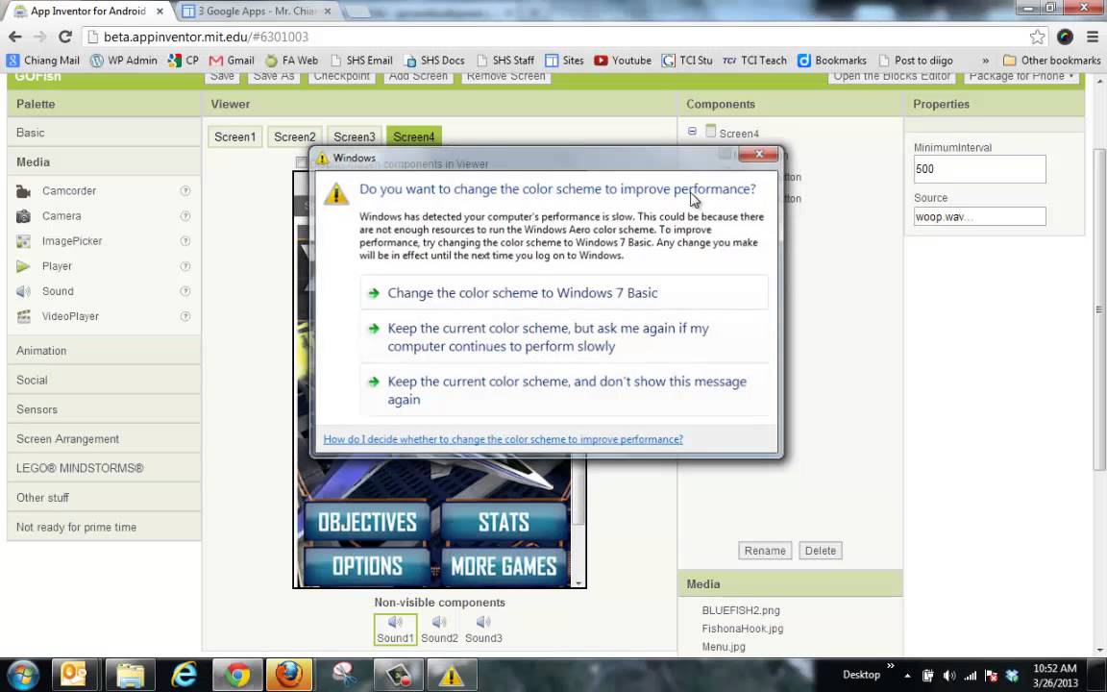1107x692 pixels.
Task: Expand the Other stuff palette section
Action: click(104, 498)
